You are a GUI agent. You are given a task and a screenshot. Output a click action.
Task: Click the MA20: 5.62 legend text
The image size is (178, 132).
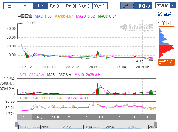coord(86,16)
